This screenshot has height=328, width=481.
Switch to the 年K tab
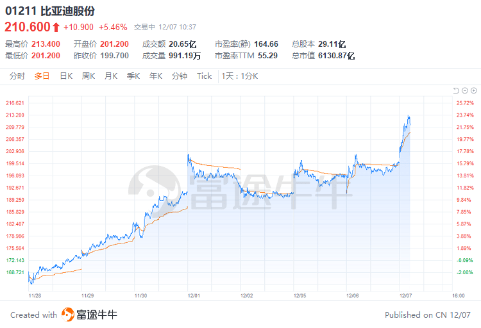(x=156, y=76)
